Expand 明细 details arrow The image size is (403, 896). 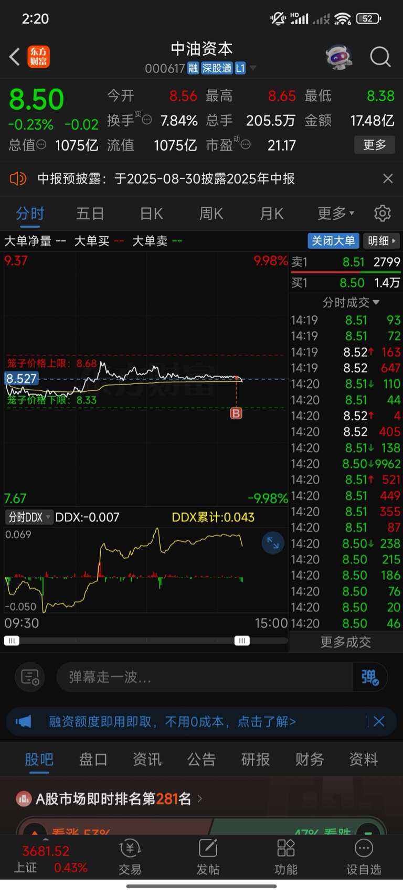tap(381, 241)
